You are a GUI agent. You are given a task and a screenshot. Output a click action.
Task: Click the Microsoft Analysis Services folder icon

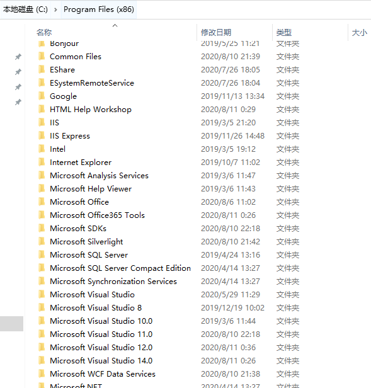click(42, 175)
